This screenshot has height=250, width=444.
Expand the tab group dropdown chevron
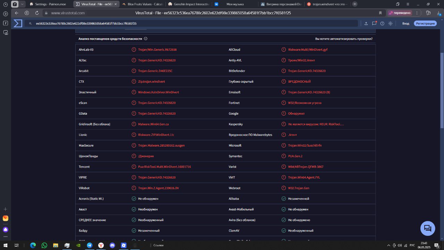23,4
